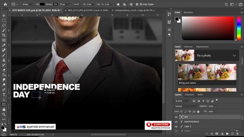The width and height of the screenshot is (244, 137).
Task: Open the Opacity slider dropdown
Action: 216,106
